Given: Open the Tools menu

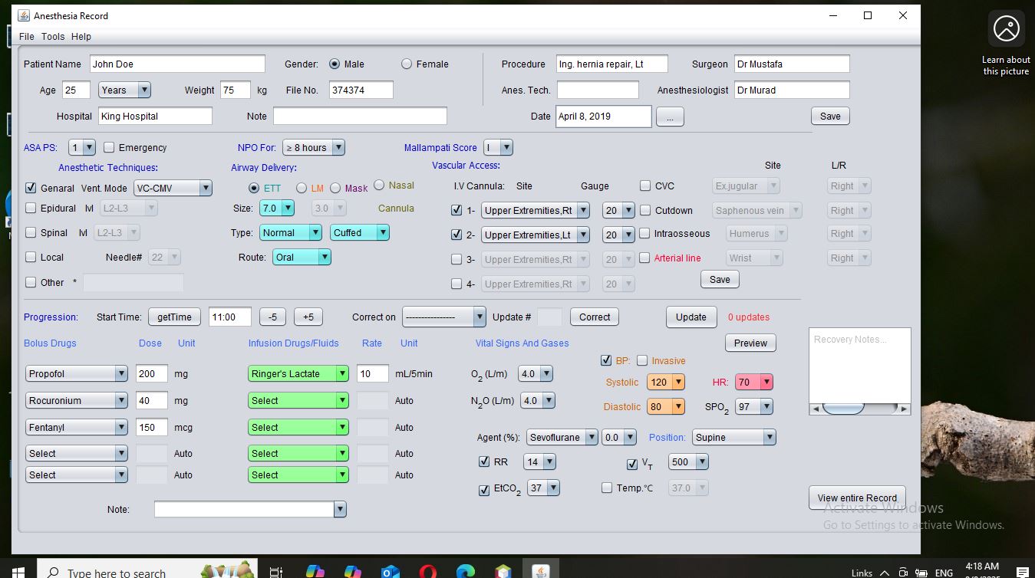Looking at the screenshot, I should coord(53,37).
